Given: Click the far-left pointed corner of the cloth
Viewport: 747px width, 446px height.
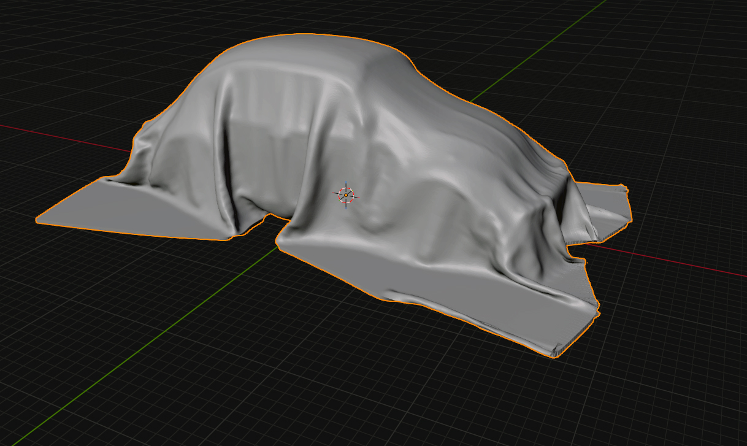Looking at the screenshot, I should pos(38,218).
